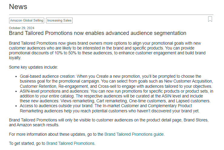Screen dimensions: 224x150
Task: Click the Goal-based audience creation bullet
Action: click(x=116, y=81)
